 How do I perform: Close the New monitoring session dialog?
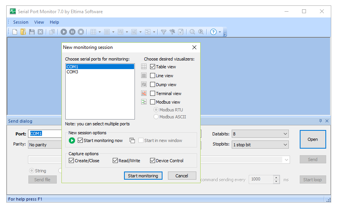tap(194, 47)
